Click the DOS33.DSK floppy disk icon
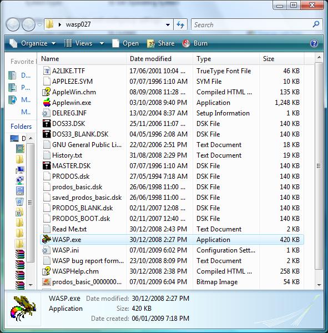Screen dimensions: 328x333 pos(47,124)
